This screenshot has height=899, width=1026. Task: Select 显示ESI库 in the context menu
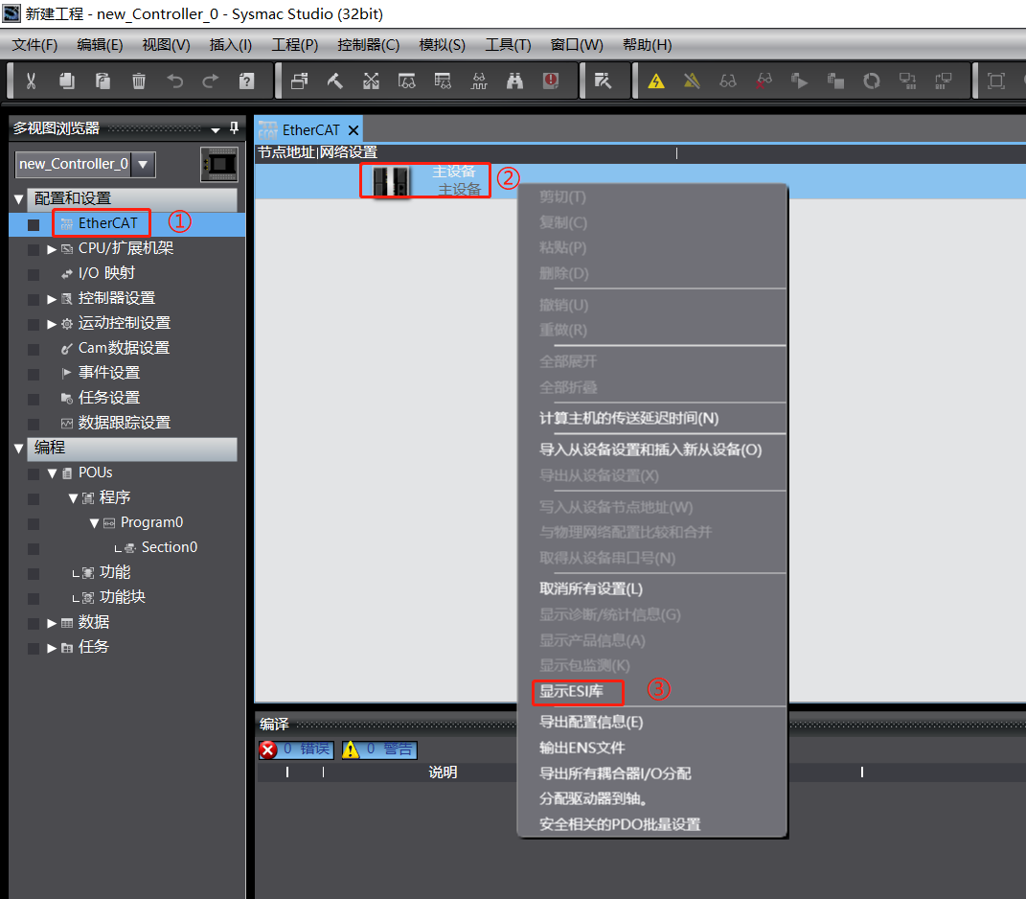click(571, 691)
